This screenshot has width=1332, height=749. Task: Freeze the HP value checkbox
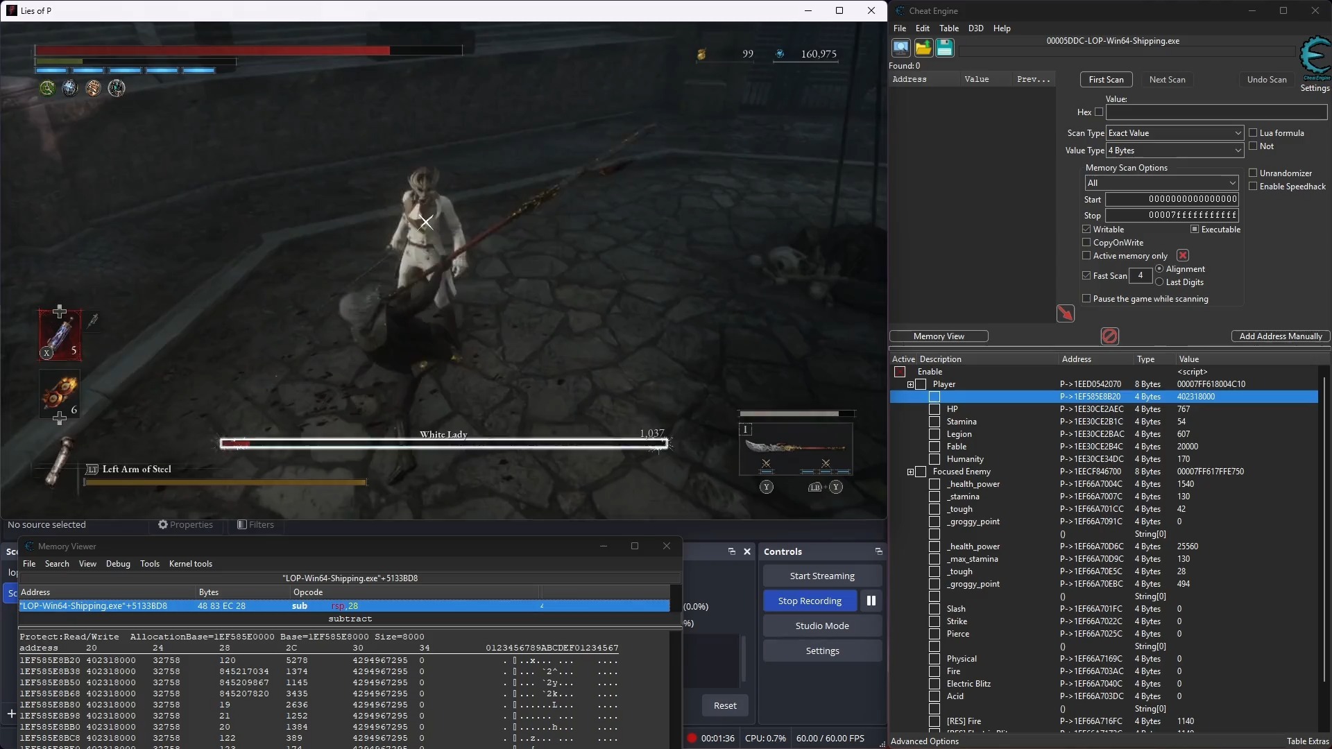coord(934,409)
